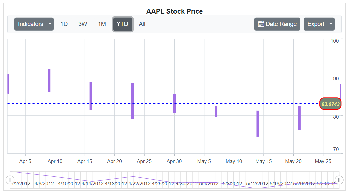Select the 1D period
This screenshot has width=347, height=192.
tap(64, 24)
